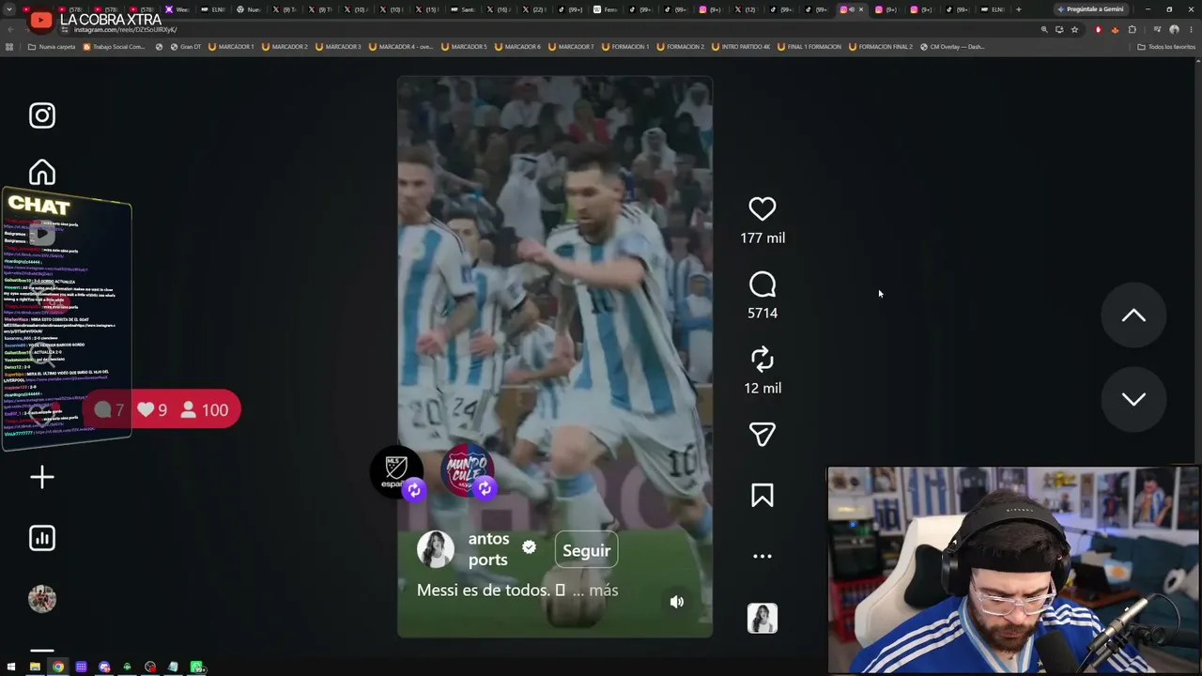The width and height of the screenshot is (1202, 676).
Task: Open the Windows Start menu
Action: [11, 668]
